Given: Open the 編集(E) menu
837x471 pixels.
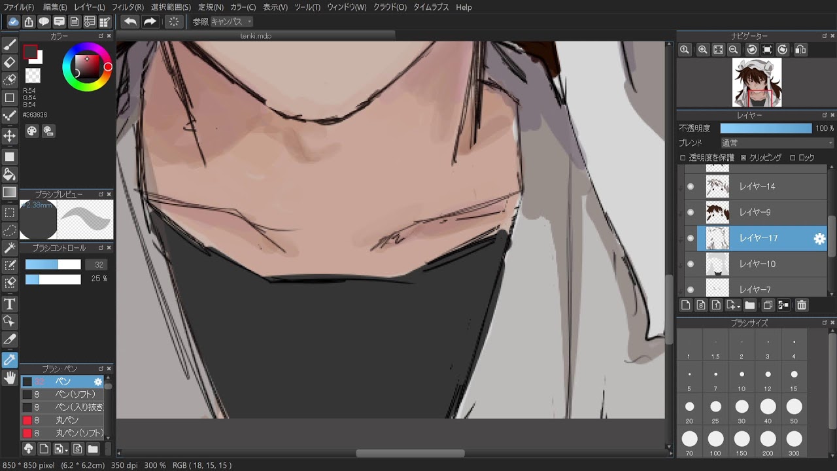Looking at the screenshot, I should [x=55, y=7].
